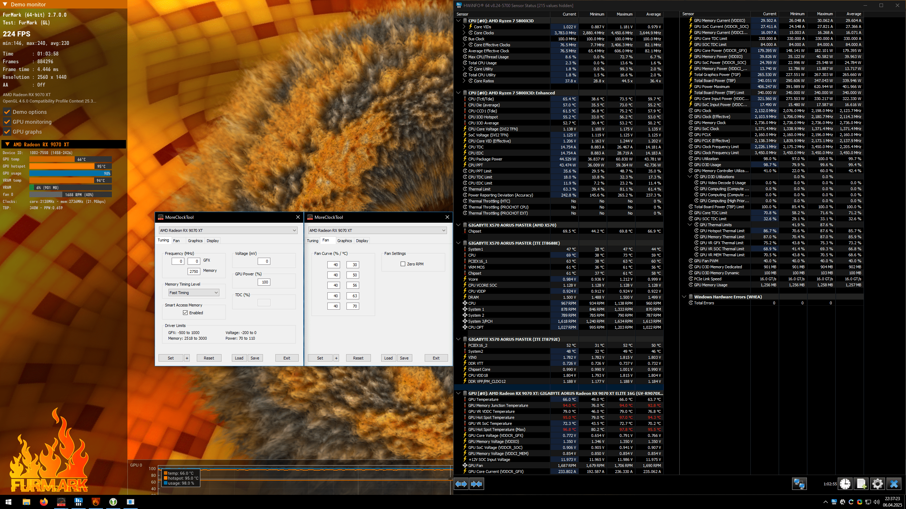Click the GPU Power percent input field
Image resolution: width=906 pixels, height=509 pixels.
[264, 282]
